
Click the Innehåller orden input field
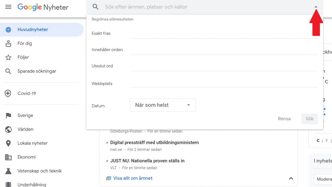point(224,50)
